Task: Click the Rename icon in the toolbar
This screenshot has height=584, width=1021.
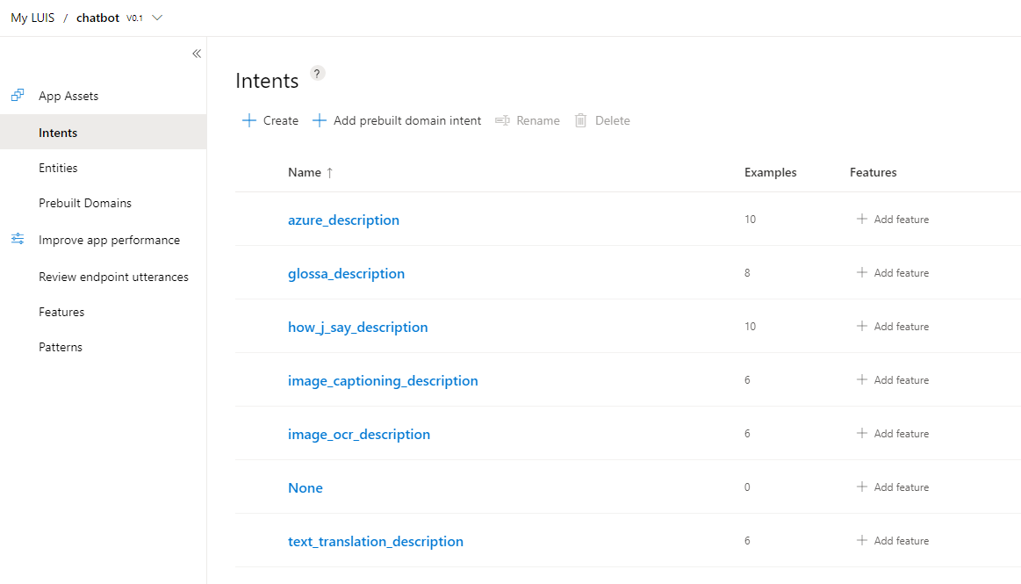Action: (x=502, y=120)
